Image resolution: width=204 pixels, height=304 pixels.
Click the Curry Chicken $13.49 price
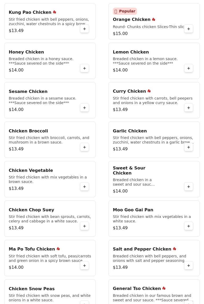(120, 110)
